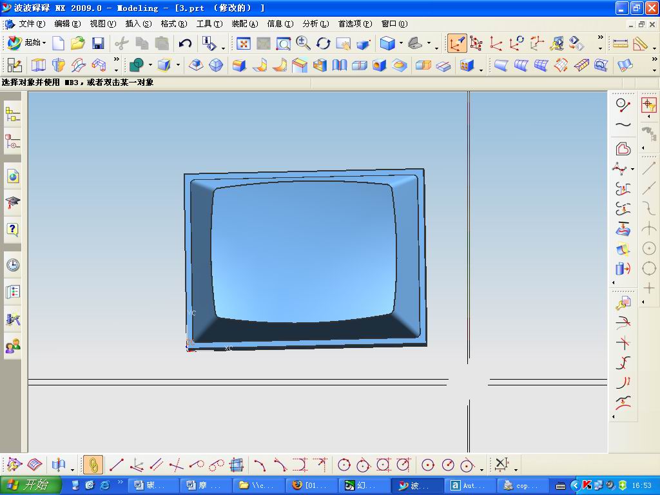
Task: Click the Hollow/Shell icon
Action: 320,65
